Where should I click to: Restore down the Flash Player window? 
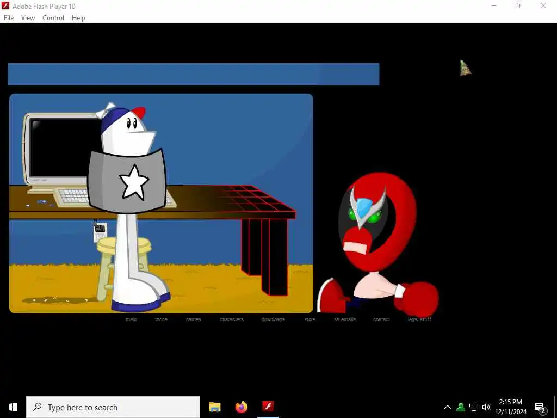518,5
